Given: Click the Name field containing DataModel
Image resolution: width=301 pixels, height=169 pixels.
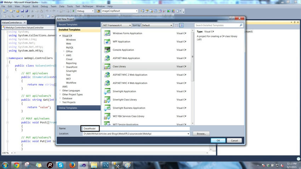Looking at the screenshot, I should click(x=136, y=128).
